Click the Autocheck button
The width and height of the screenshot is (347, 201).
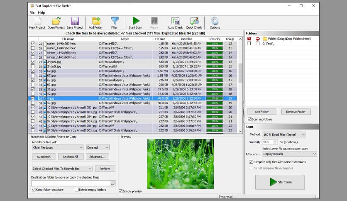pos(44,157)
